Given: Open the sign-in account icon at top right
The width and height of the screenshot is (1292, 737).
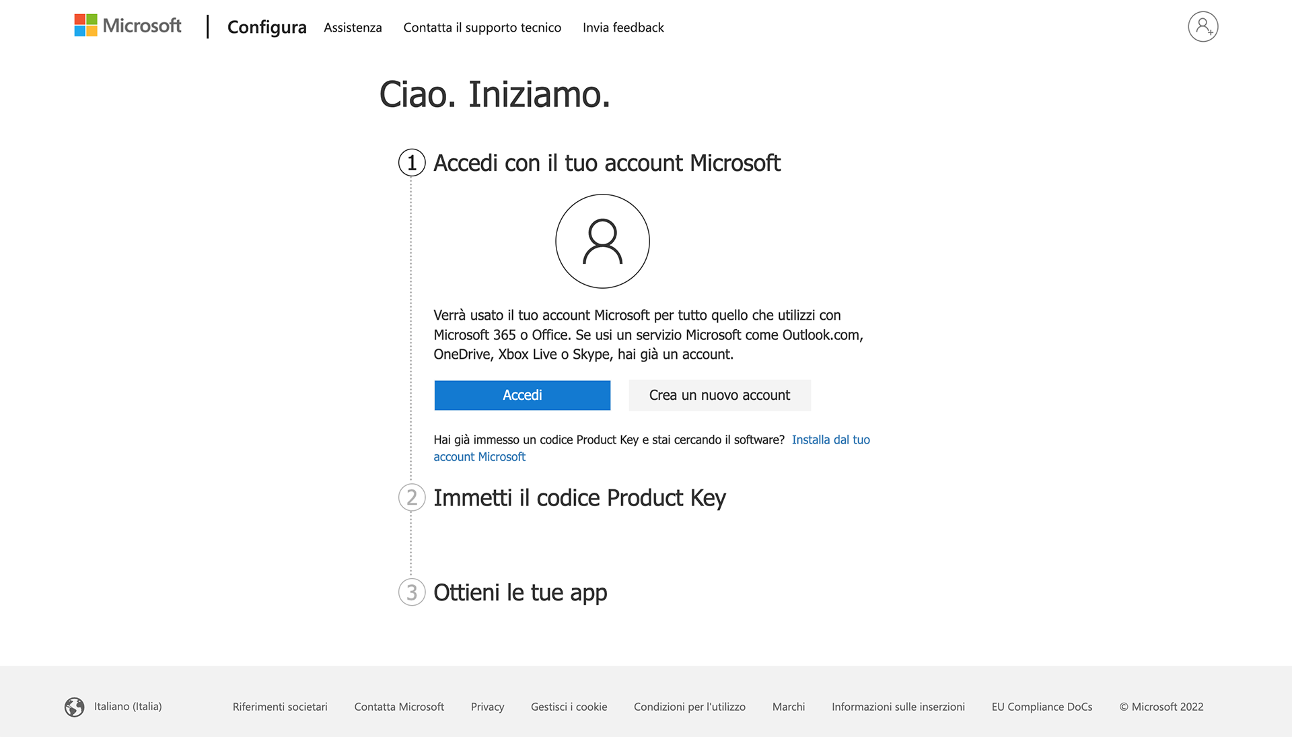Looking at the screenshot, I should click(1203, 27).
